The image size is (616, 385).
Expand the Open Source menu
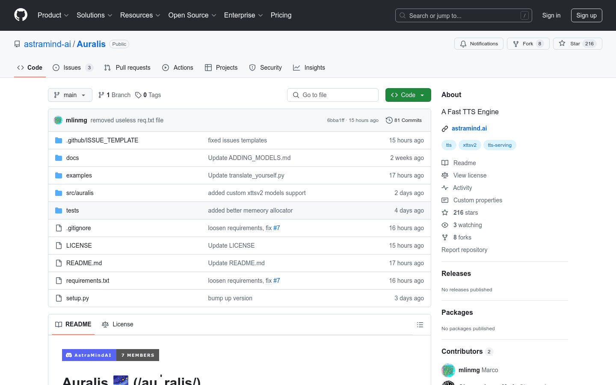click(192, 15)
